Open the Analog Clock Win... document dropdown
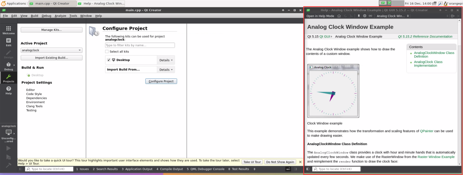463x175 pixels. 392,16
